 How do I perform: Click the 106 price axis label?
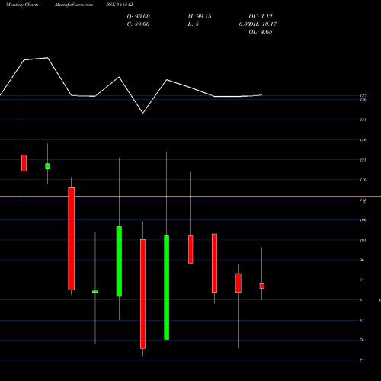(363, 220)
